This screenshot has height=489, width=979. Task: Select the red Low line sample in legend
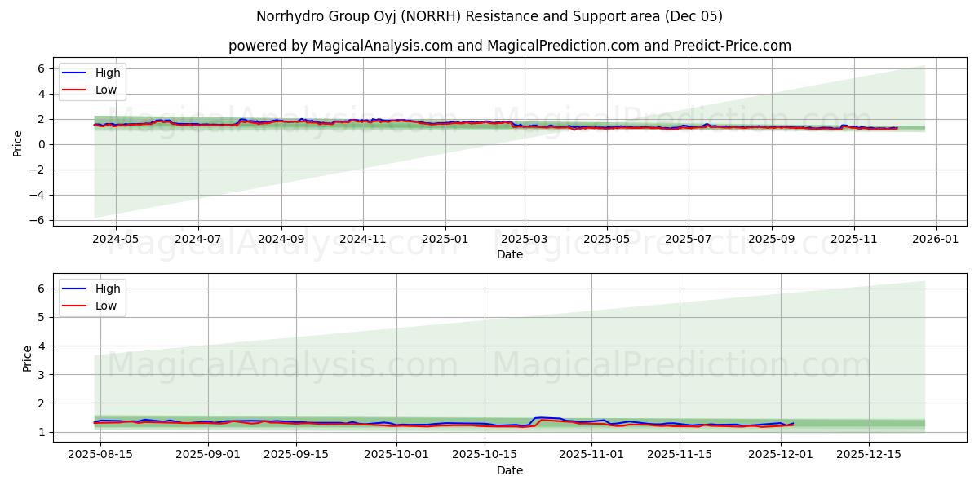pyautogui.click(x=75, y=89)
